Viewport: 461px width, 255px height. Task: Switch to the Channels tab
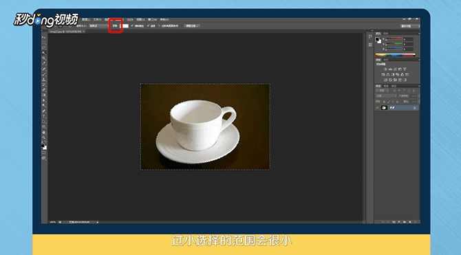(x=386, y=86)
